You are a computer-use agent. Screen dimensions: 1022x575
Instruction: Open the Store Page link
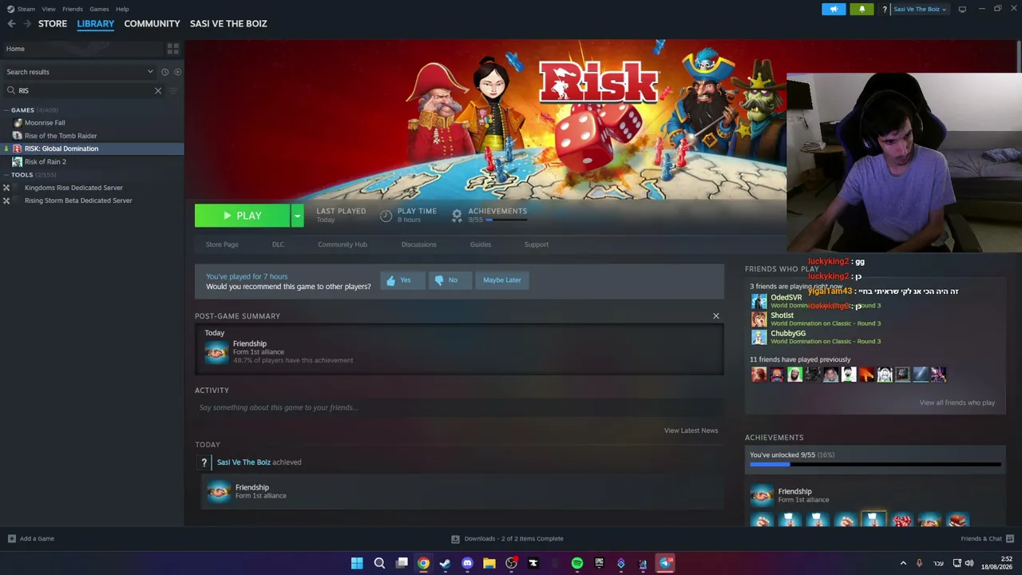tap(222, 244)
